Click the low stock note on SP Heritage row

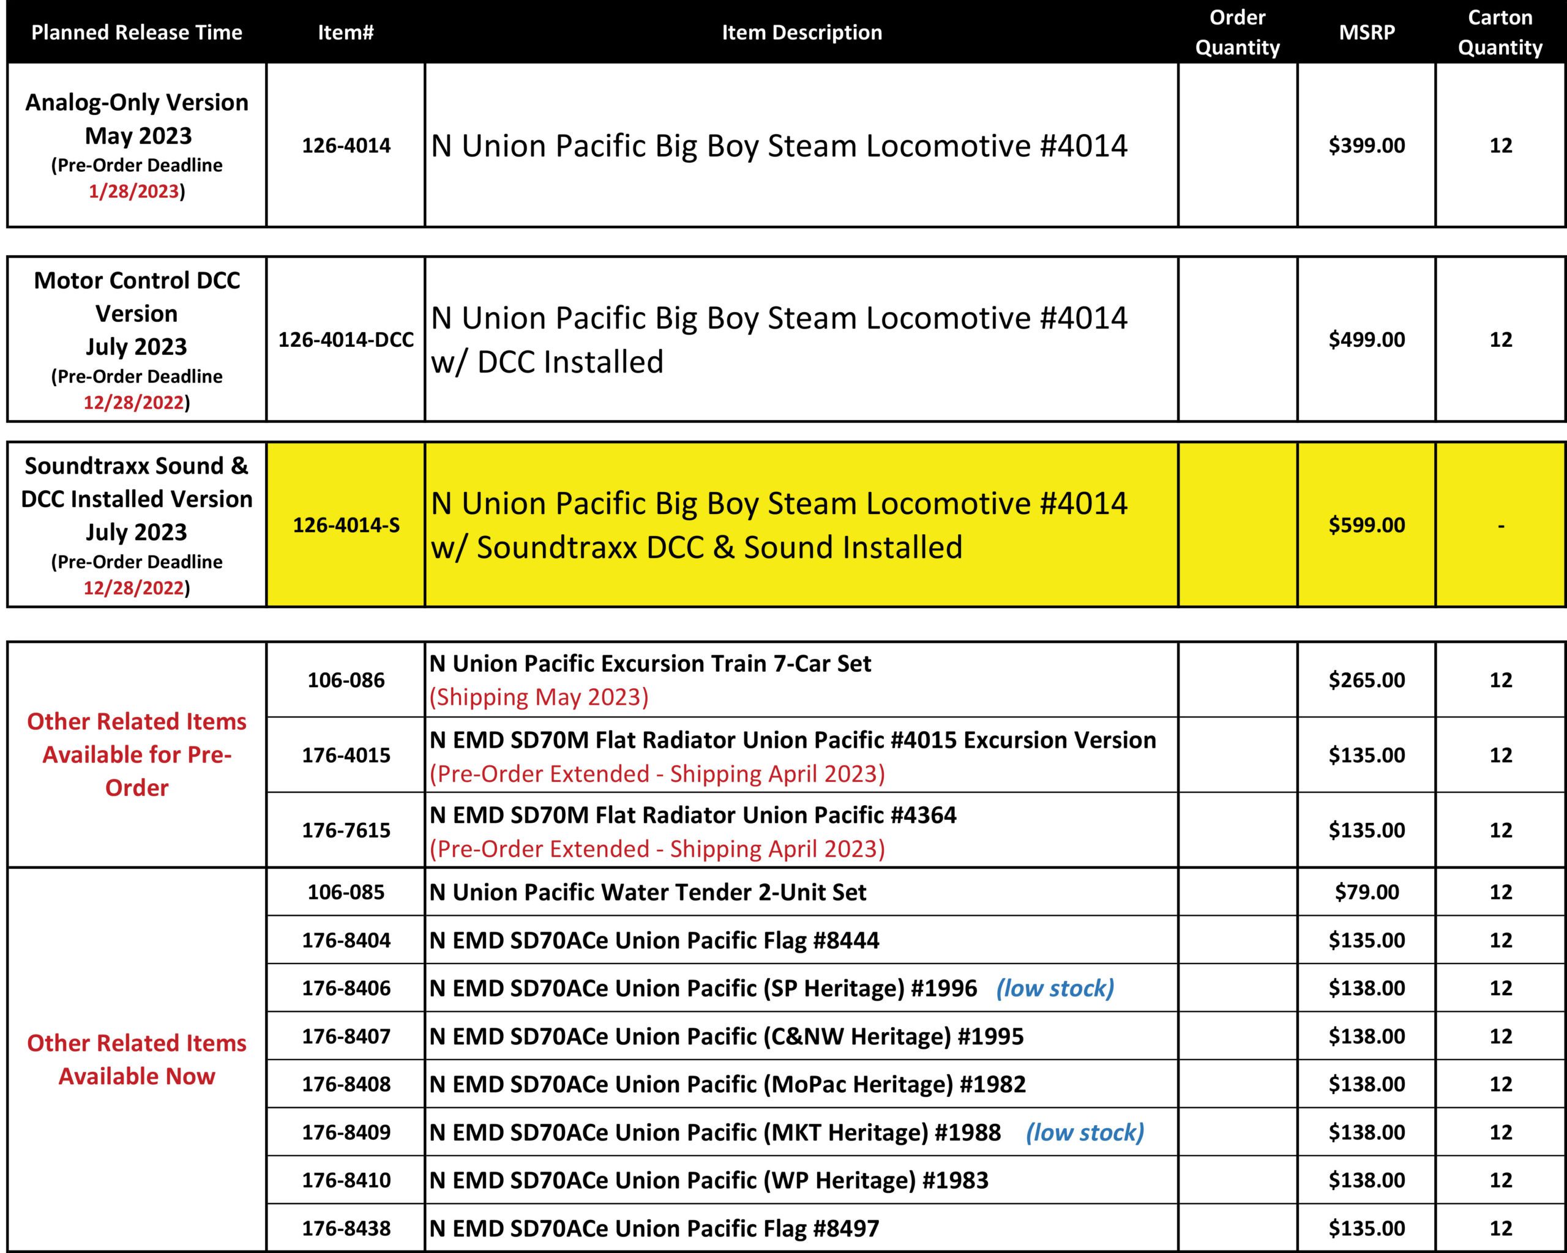(1055, 989)
